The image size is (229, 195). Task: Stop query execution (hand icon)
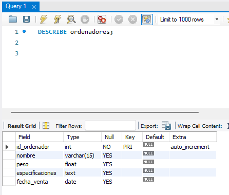click(x=85, y=19)
